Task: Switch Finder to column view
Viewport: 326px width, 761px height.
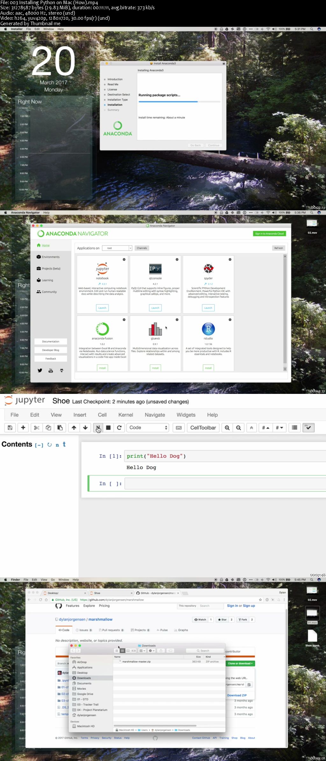Action: pos(128,650)
